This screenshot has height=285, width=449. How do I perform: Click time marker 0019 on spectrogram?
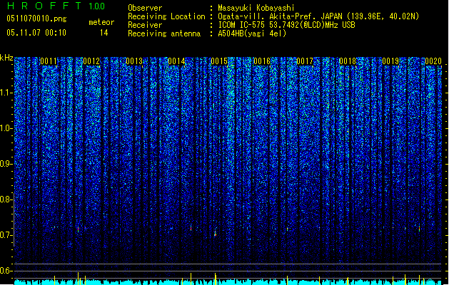(x=390, y=61)
